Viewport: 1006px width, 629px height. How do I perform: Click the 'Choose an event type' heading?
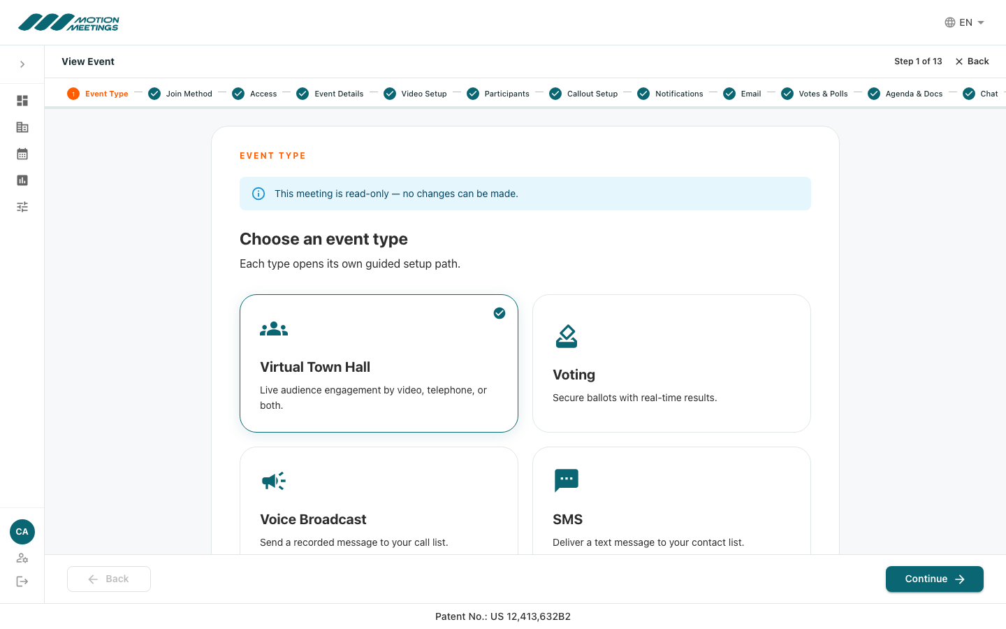click(x=323, y=239)
